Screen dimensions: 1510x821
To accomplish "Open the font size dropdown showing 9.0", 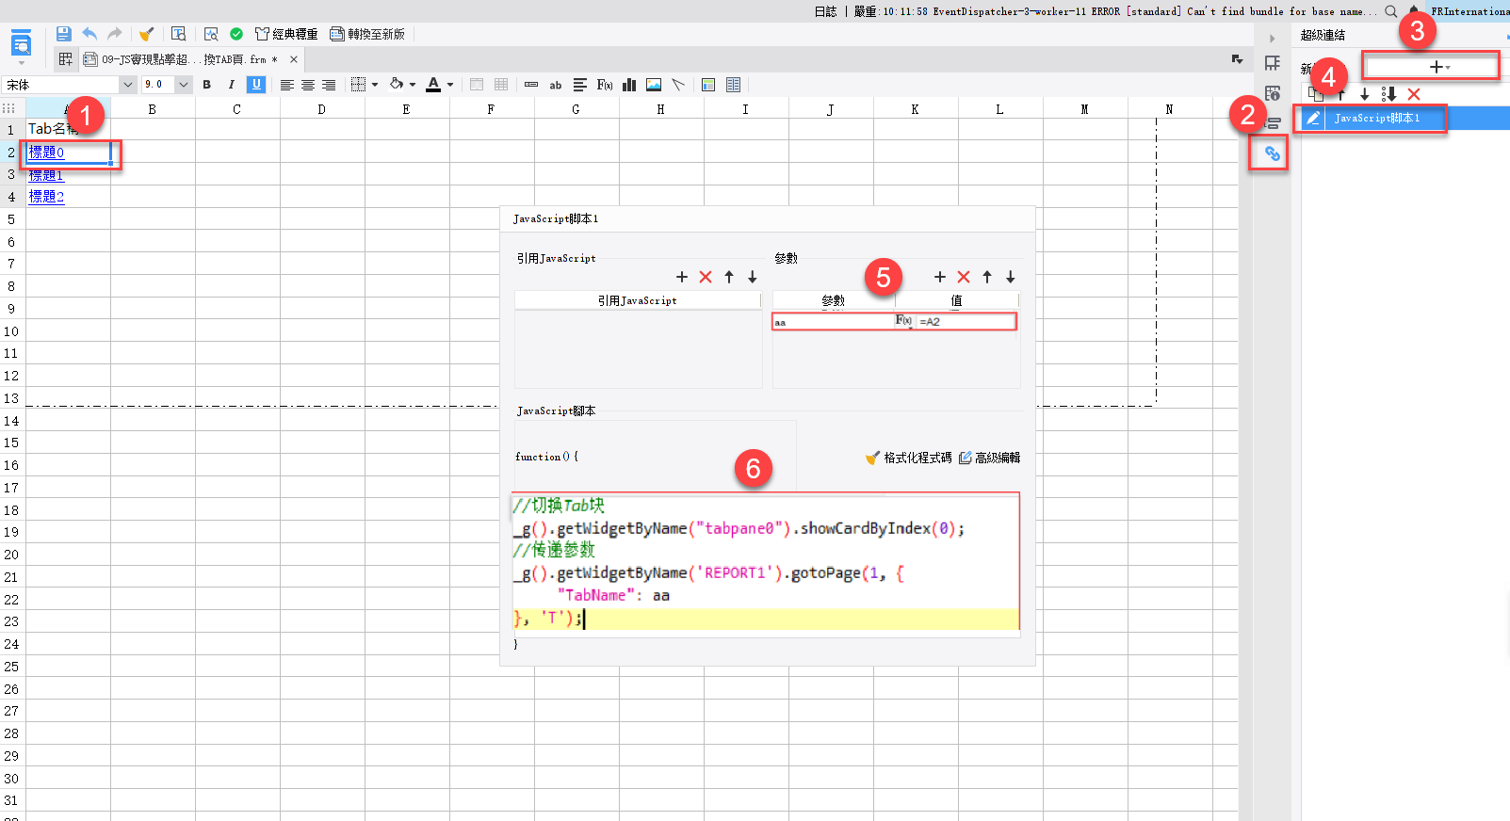I will click(167, 85).
